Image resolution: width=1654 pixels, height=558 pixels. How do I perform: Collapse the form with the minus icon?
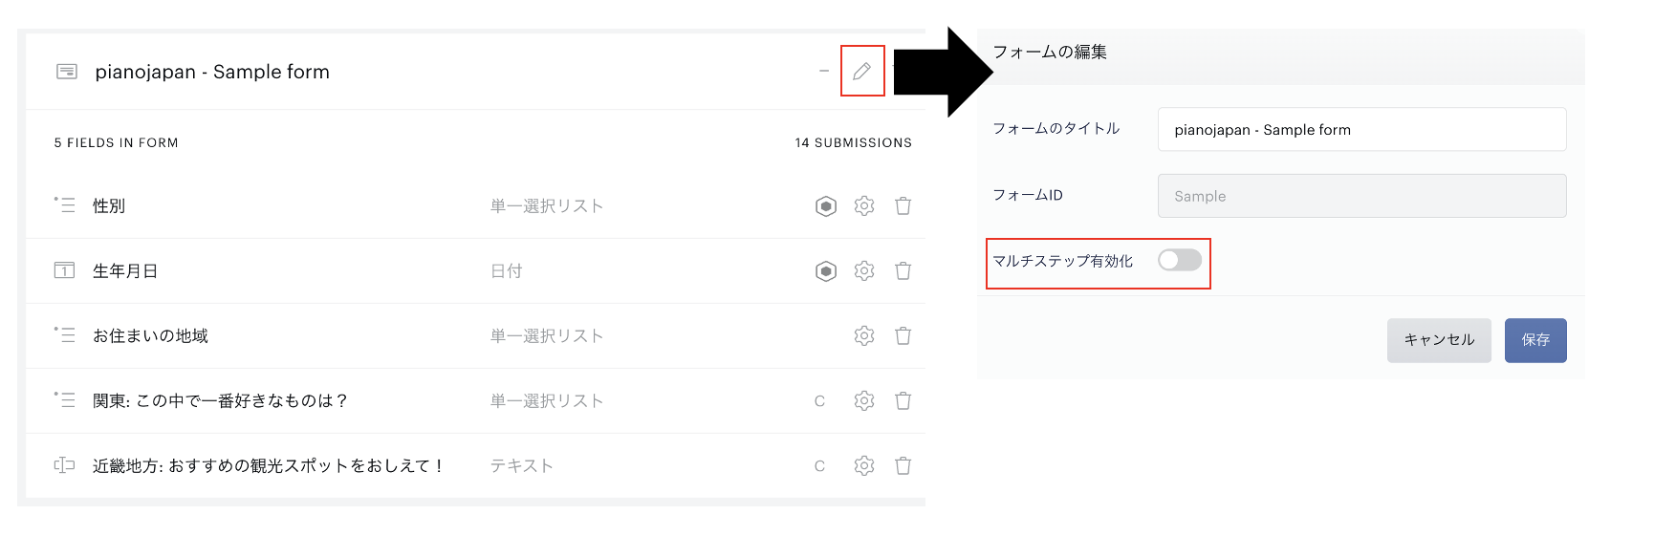(x=823, y=71)
